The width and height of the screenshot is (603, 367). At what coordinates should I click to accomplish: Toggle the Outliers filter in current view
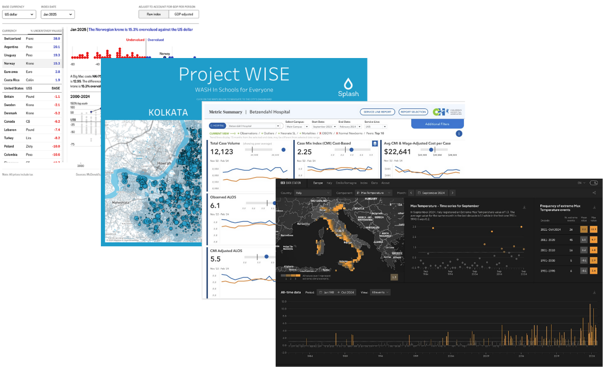pos(268,133)
